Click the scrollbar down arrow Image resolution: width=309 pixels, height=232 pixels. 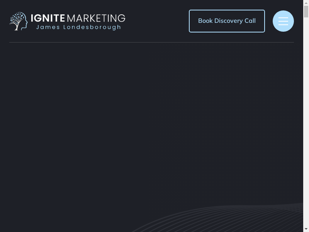coord(306,229)
